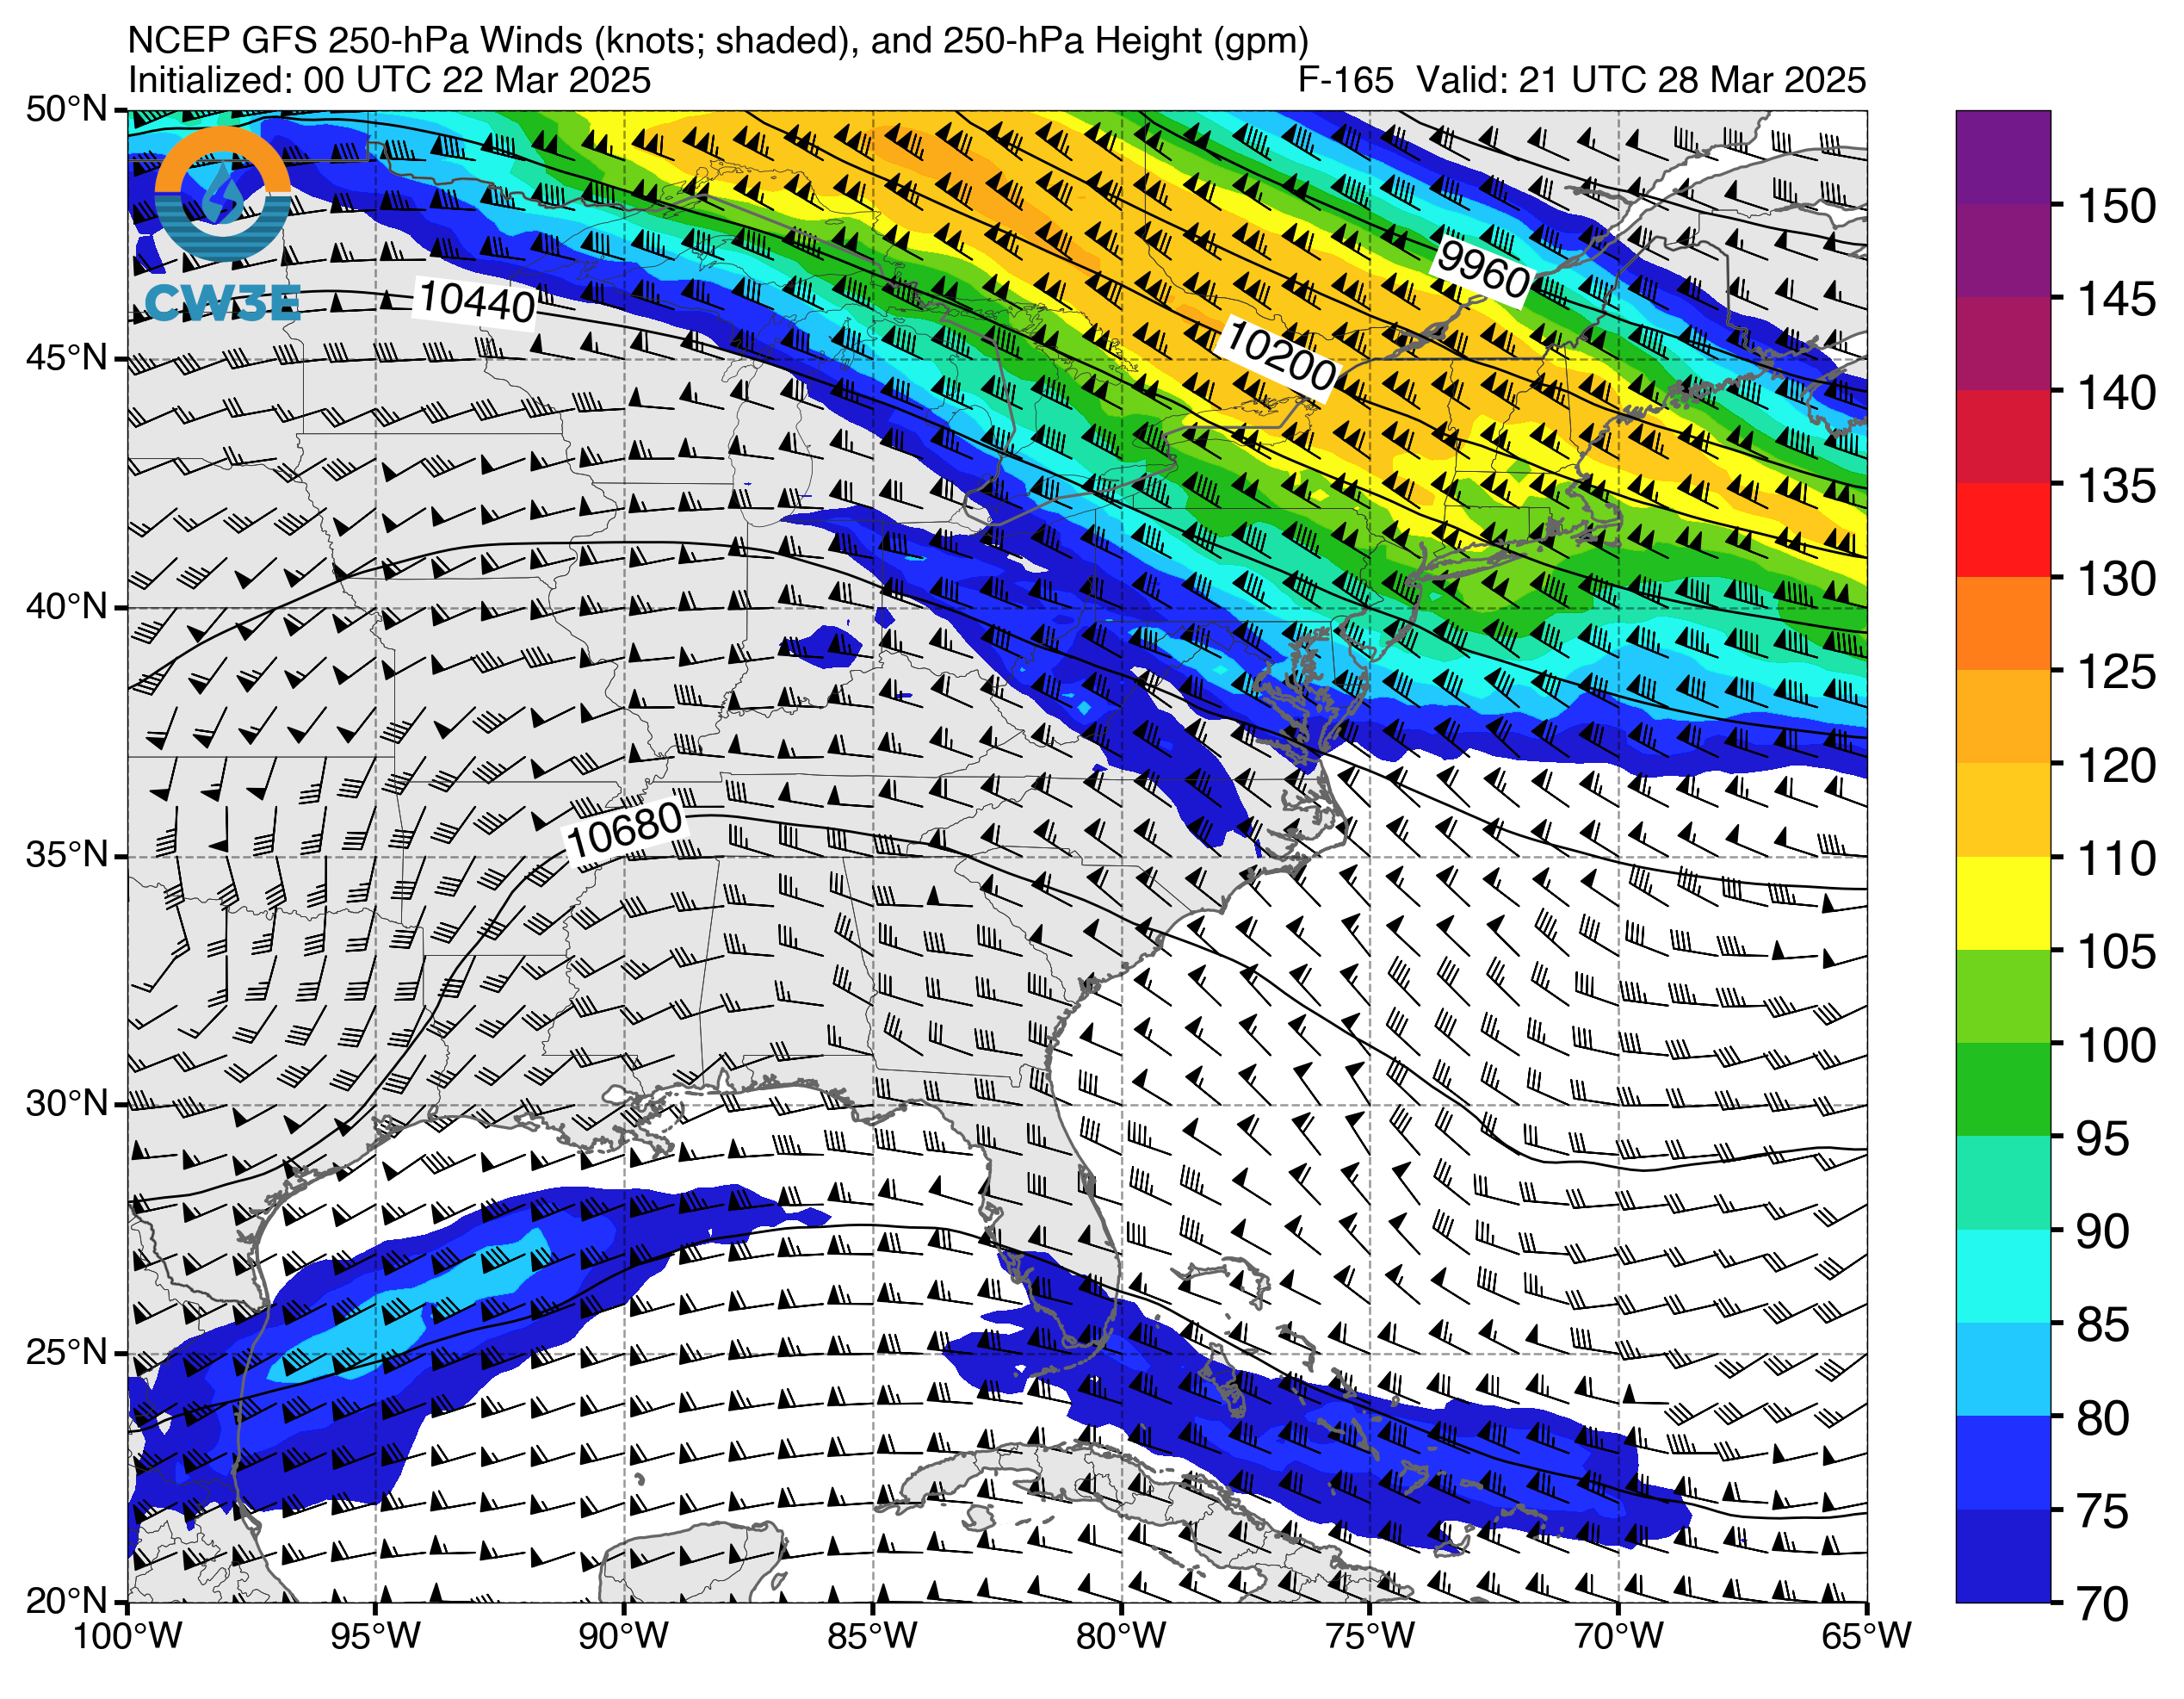Click the colorbar tick label 90
Screen dimensions: 2184x1699
pyautogui.click(x=2102, y=1231)
